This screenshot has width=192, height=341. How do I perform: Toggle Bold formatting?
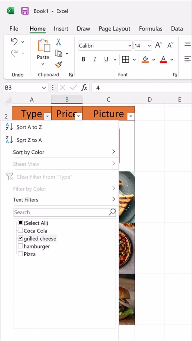tap(83, 60)
